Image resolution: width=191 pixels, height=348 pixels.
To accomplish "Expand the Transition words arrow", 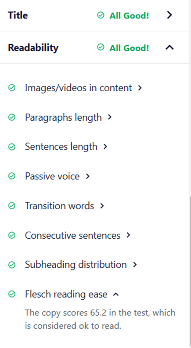I will [102, 206].
